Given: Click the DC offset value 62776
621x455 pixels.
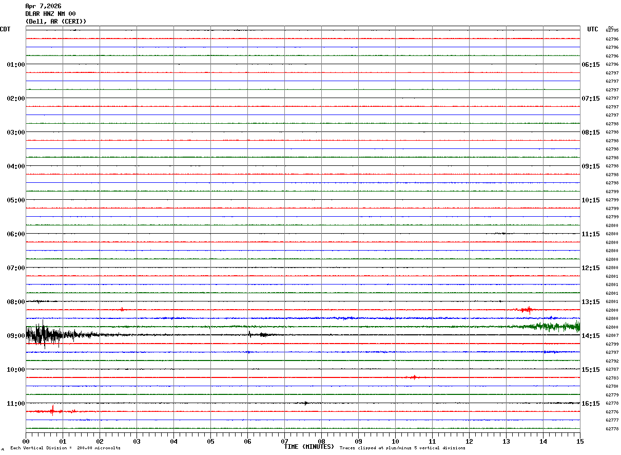Looking at the screenshot, I should click(x=612, y=412).
